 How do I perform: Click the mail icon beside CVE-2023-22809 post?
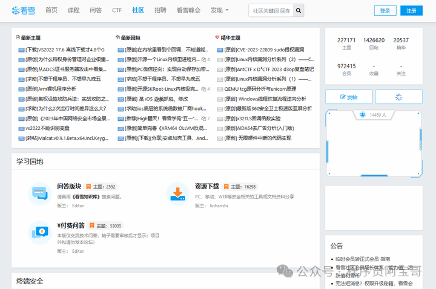220,50
